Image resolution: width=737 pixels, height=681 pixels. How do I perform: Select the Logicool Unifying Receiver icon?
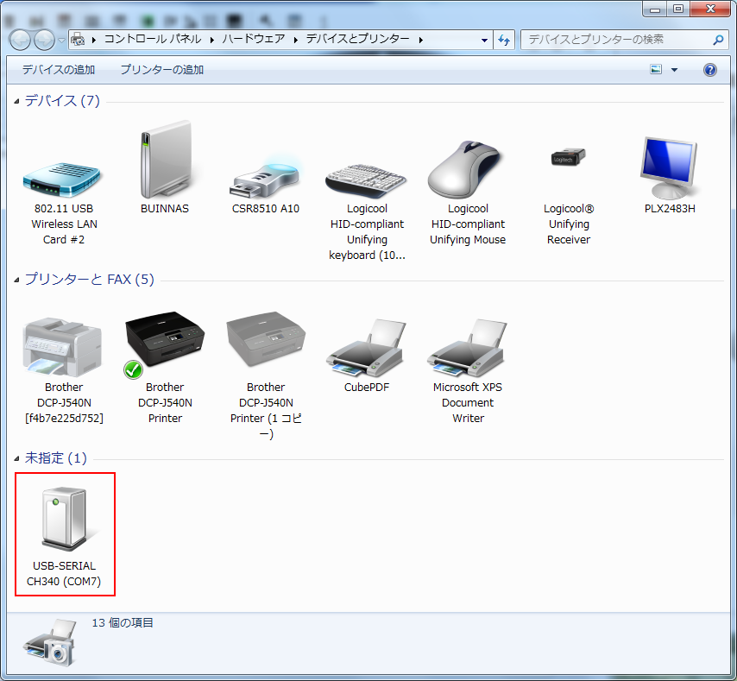[x=568, y=157]
